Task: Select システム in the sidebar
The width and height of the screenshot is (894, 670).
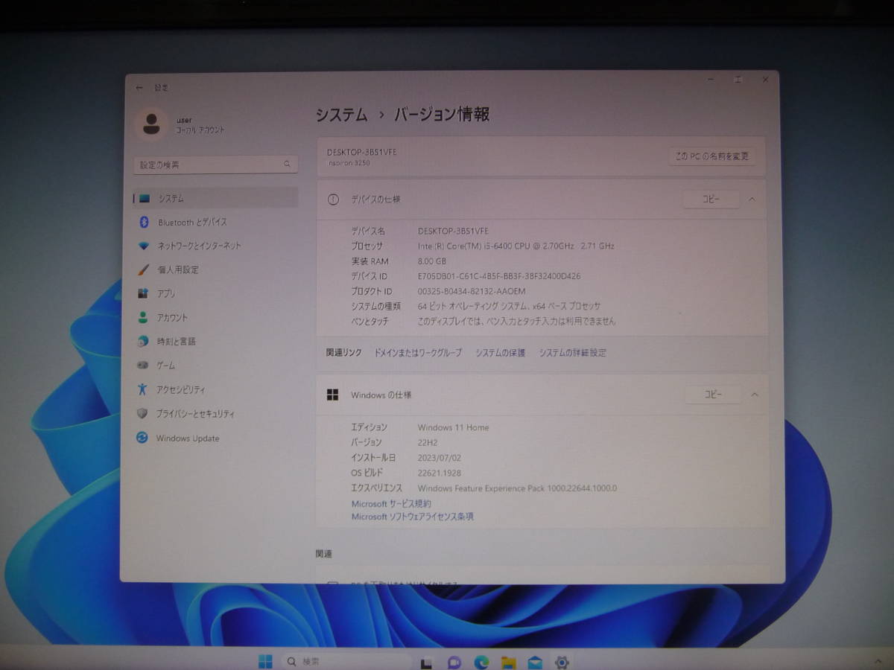Action: (x=216, y=199)
